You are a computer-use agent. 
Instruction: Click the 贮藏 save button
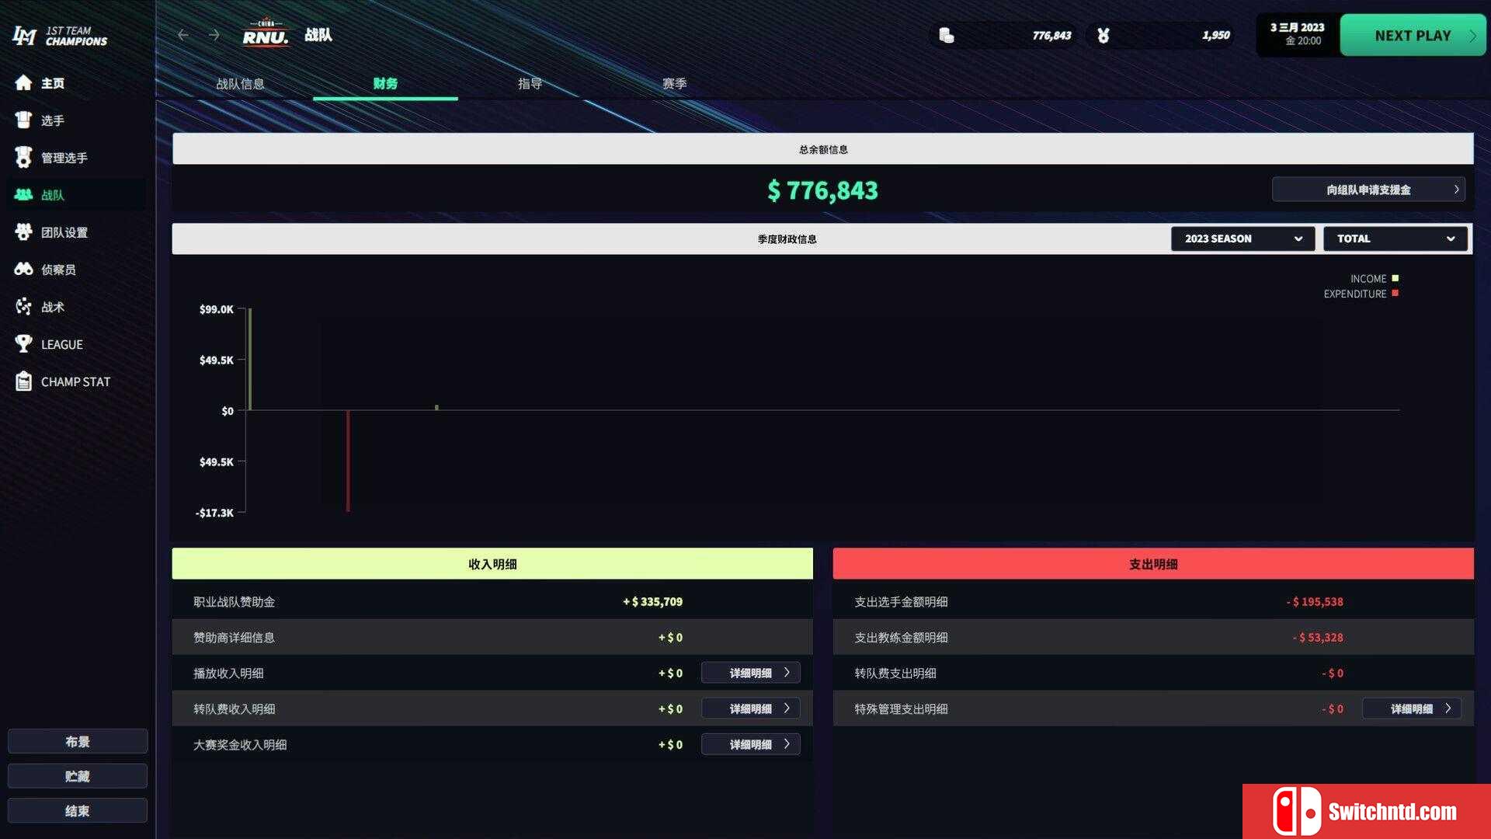[x=78, y=776]
